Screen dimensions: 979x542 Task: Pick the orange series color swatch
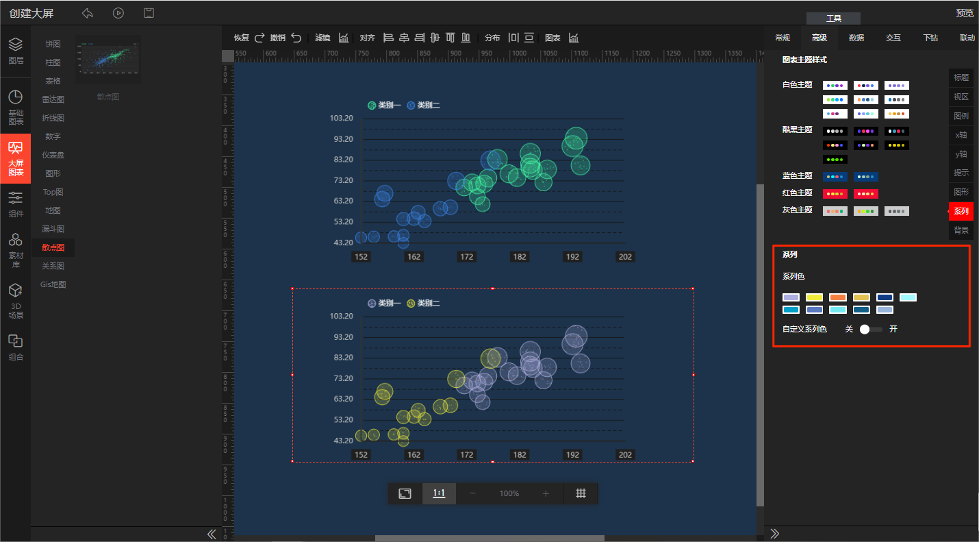[838, 297]
